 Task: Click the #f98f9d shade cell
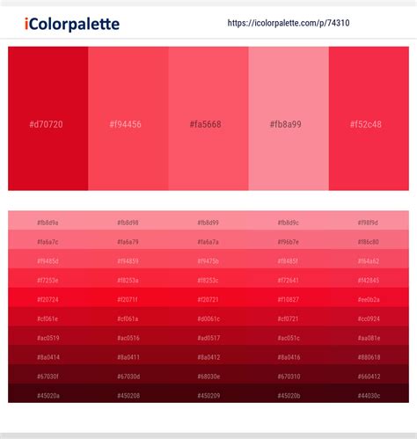pyautogui.click(x=369, y=221)
